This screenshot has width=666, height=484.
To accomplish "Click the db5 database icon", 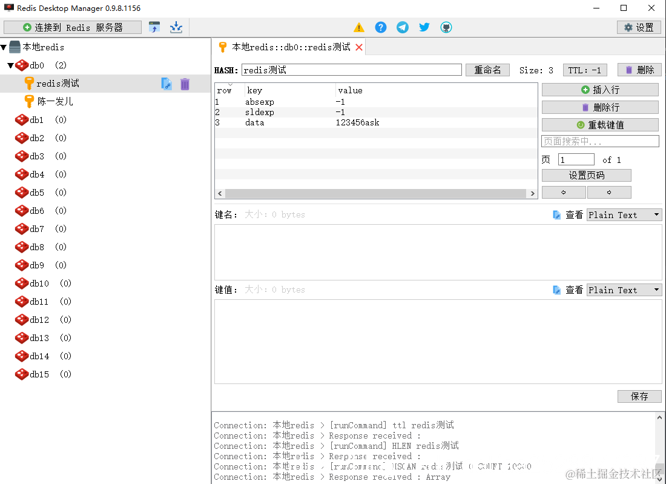I will (x=22, y=193).
